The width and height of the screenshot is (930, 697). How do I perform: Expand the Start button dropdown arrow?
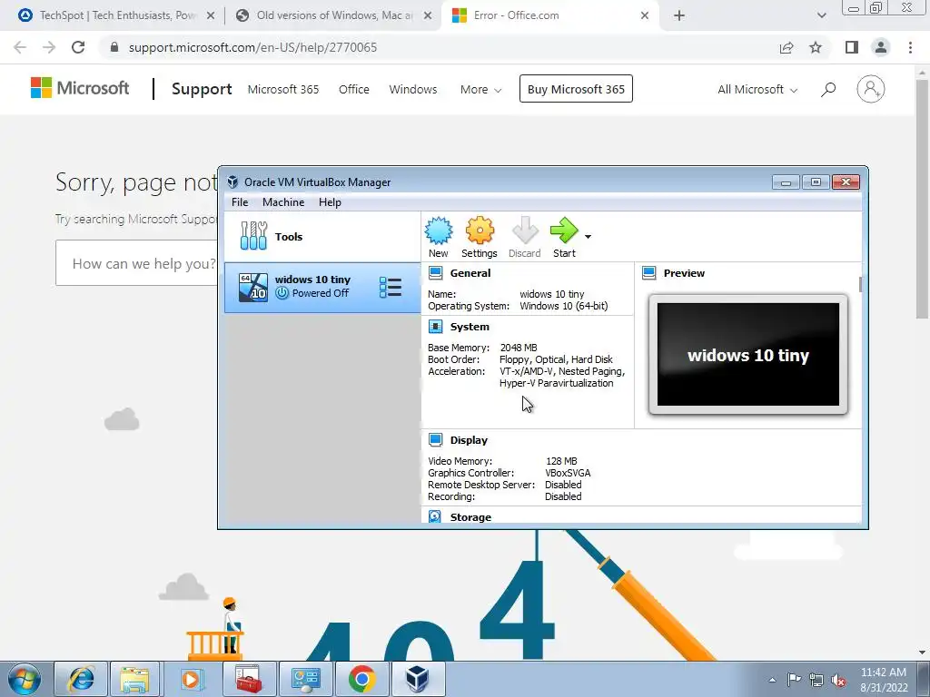click(x=588, y=237)
